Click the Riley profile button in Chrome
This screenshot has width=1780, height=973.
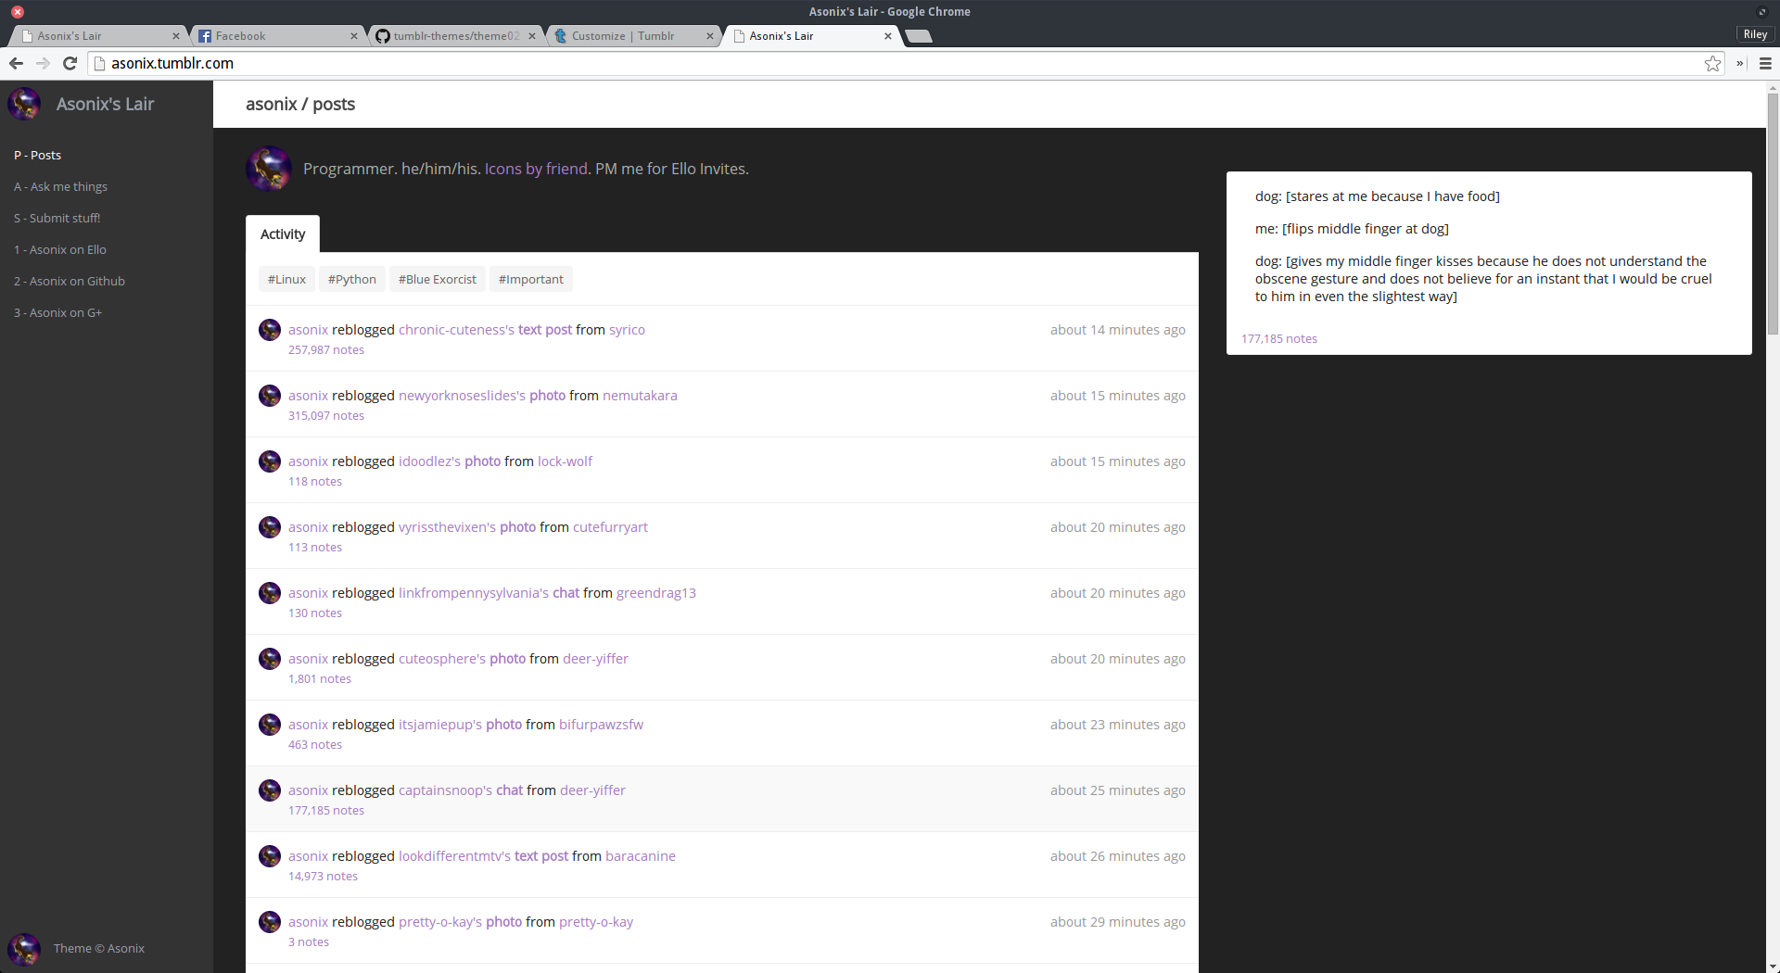(1755, 34)
